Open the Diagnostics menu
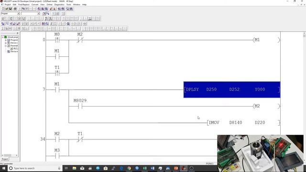This screenshot has width=306, height=172. click(x=59, y=4)
